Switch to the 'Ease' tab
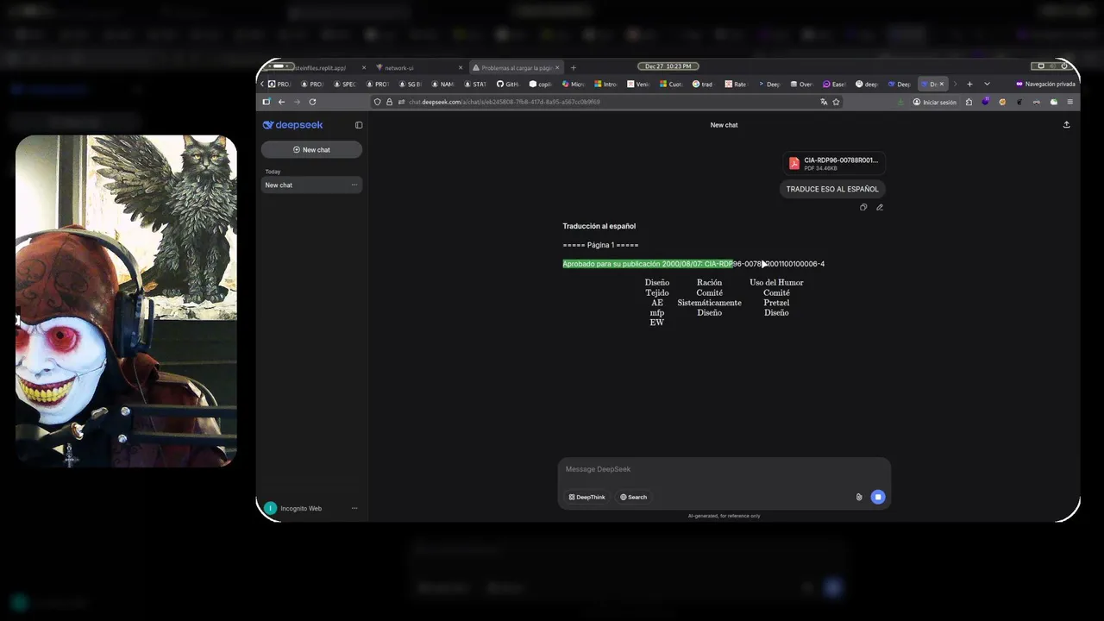The height and width of the screenshot is (621, 1104). point(833,85)
